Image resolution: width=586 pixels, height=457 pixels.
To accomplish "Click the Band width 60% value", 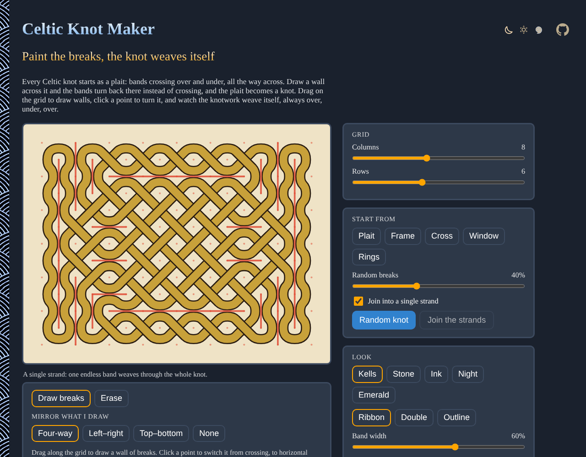I will coord(518,436).
